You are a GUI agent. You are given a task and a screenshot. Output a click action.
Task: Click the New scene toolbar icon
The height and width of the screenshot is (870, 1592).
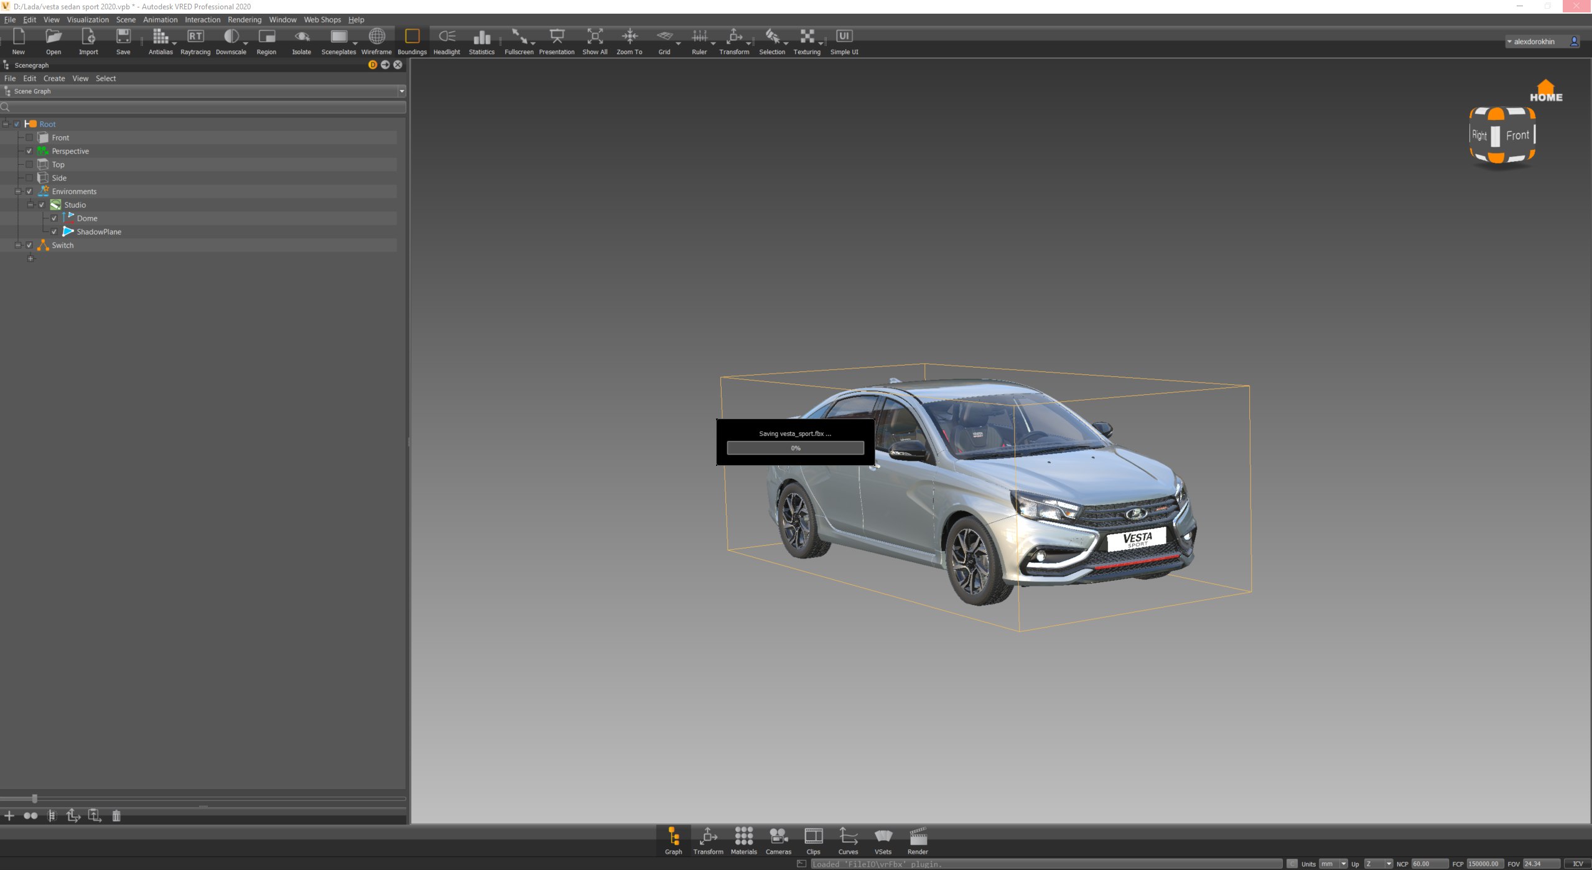(19, 36)
